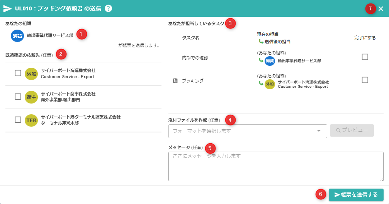Screen dimensions: 389x204
Task: Check the サイバーポート海運株式会社 recipient checkbox
Action: point(18,73)
